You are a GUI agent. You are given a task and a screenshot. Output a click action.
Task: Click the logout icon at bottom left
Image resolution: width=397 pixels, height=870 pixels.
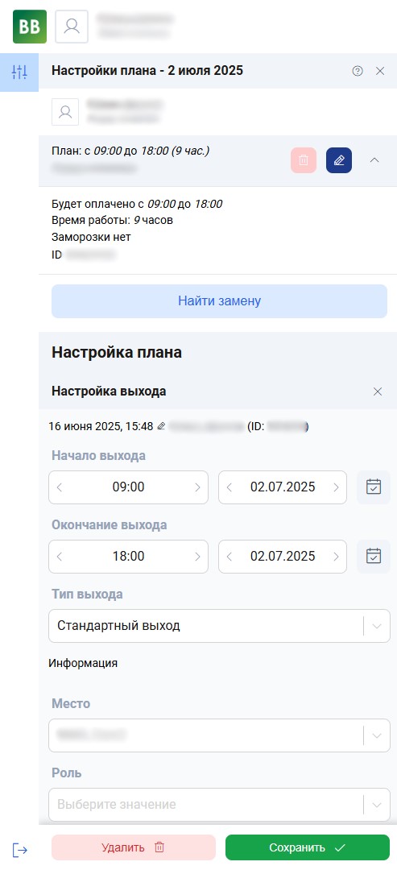pyautogui.click(x=19, y=850)
